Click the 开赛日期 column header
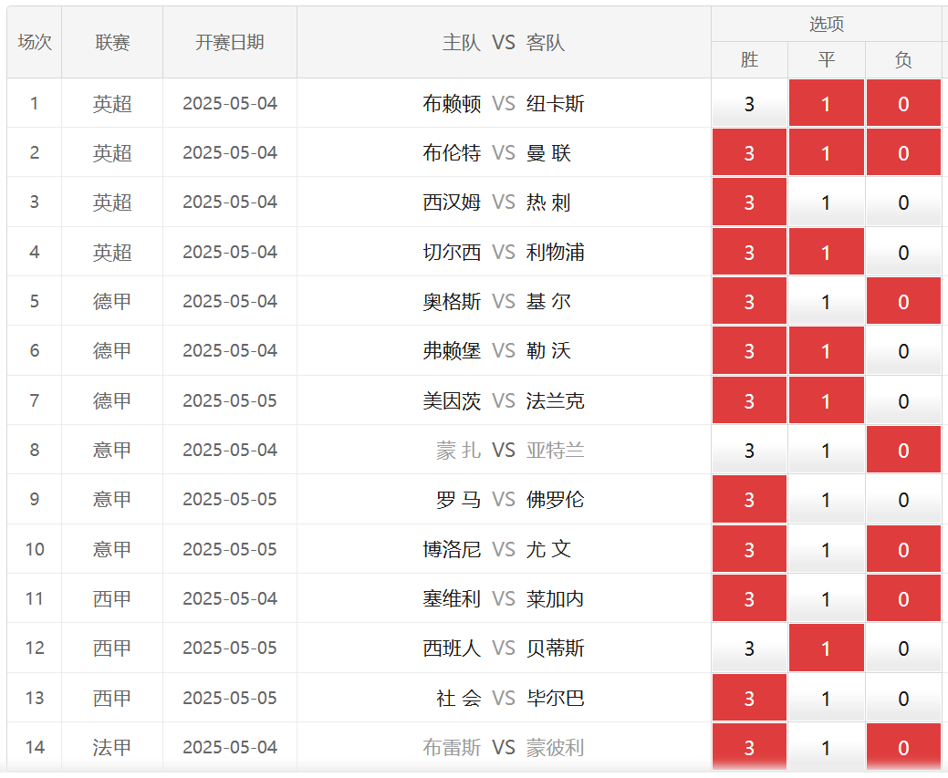 pyautogui.click(x=230, y=43)
